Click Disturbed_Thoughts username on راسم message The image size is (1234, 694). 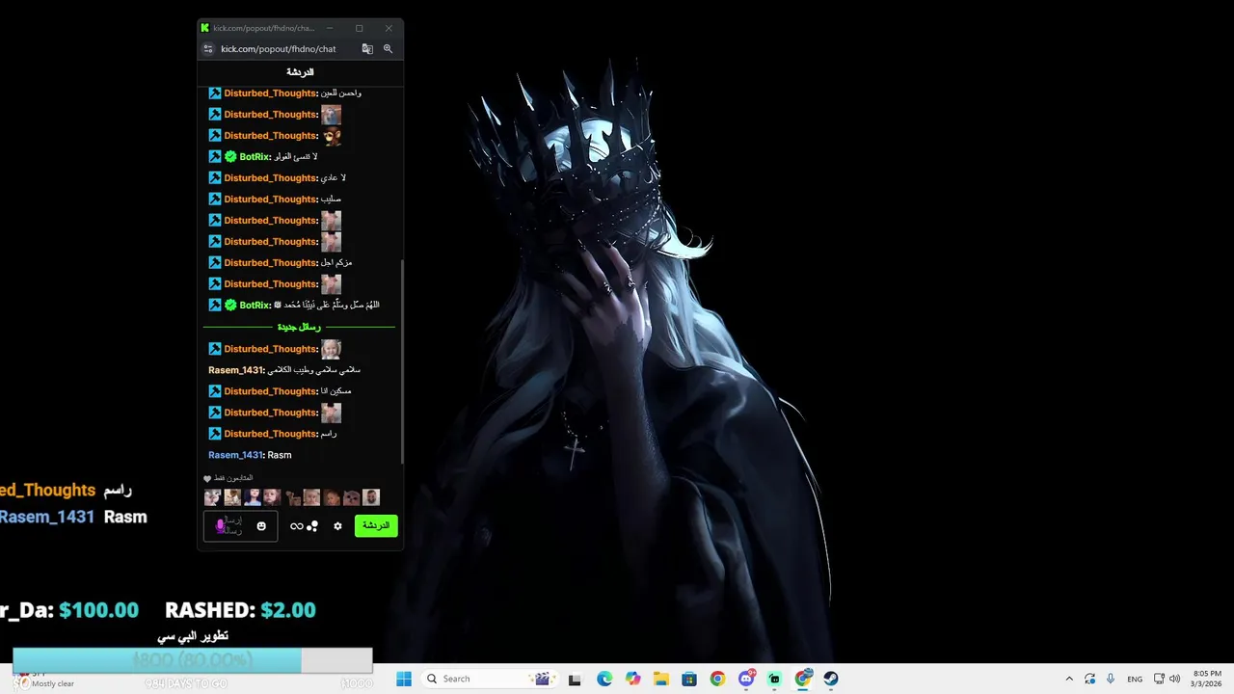(x=271, y=434)
